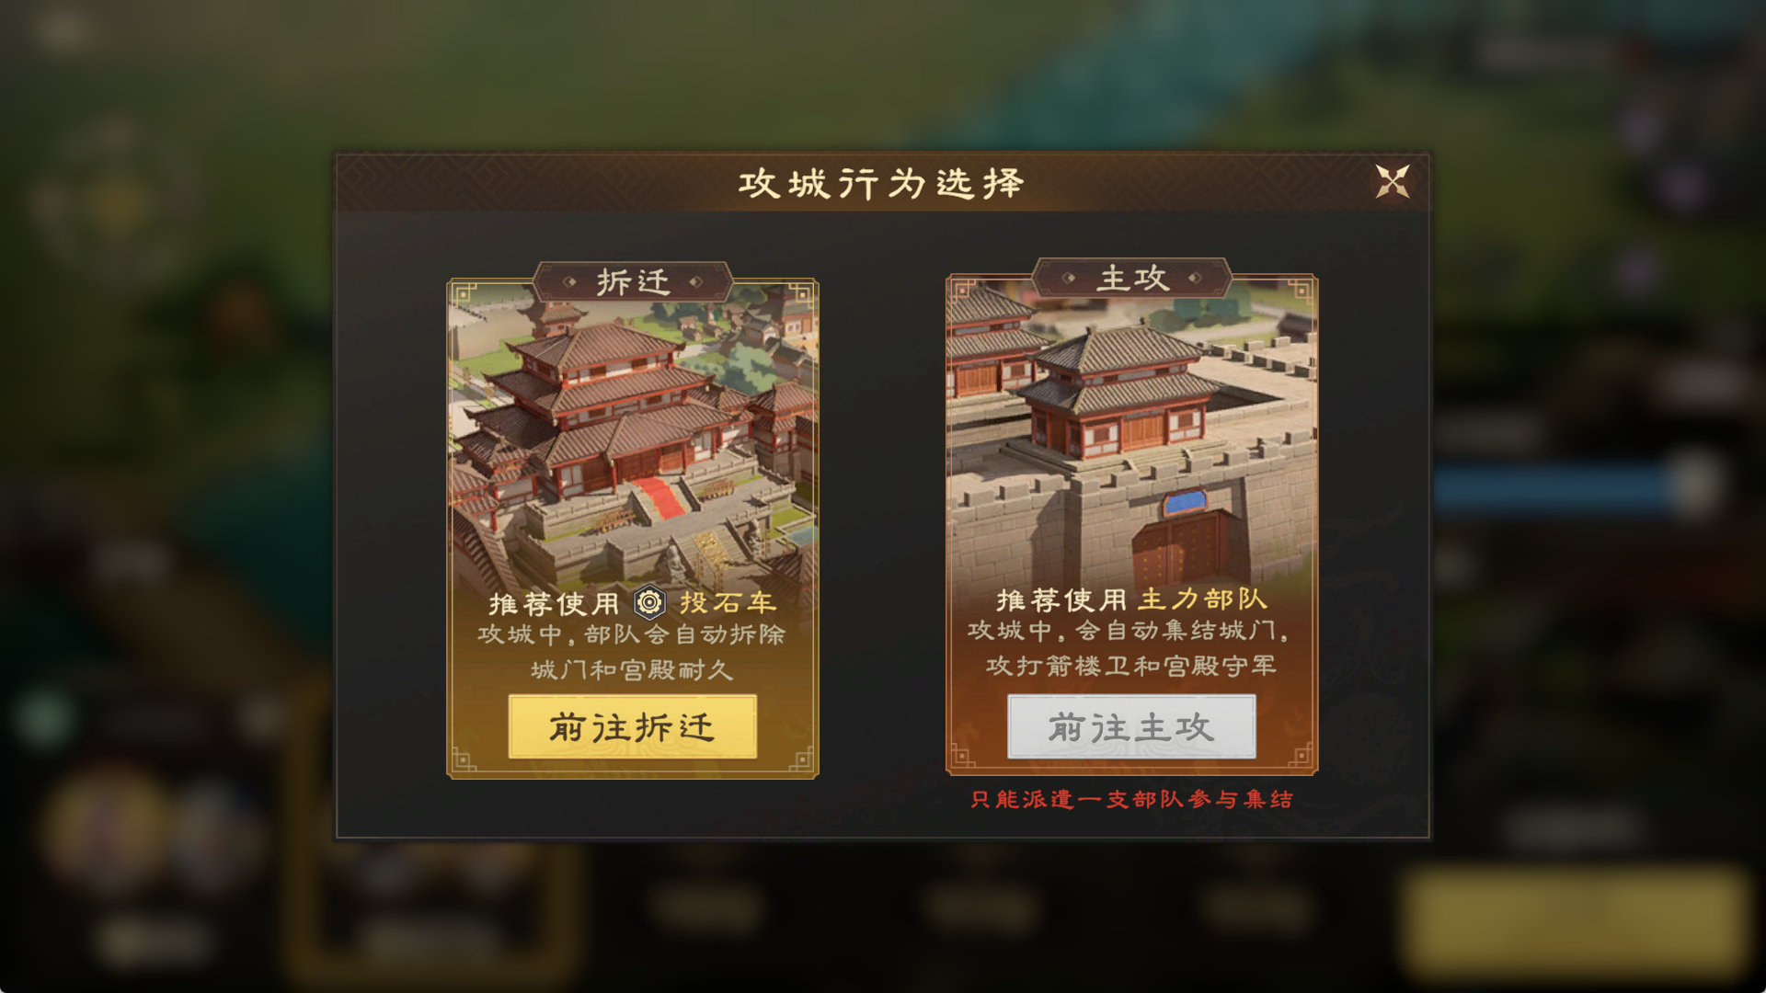Click the blurred green circular icon on left
1766x993 pixels.
point(41,719)
